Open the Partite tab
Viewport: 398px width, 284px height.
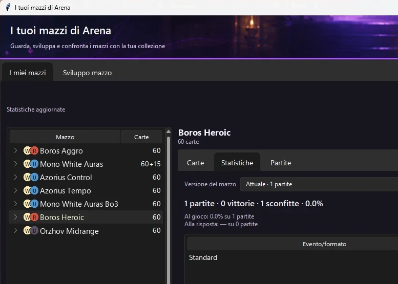click(281, 163)
